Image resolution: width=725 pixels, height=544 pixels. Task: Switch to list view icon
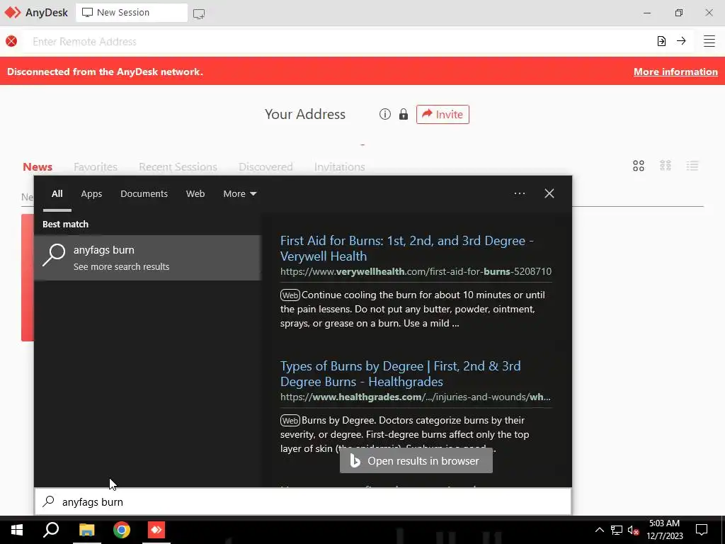point(692,166)
